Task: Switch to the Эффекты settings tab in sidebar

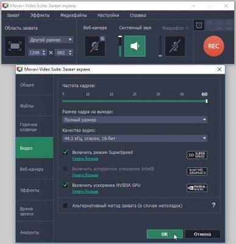Action: [34, 190]
